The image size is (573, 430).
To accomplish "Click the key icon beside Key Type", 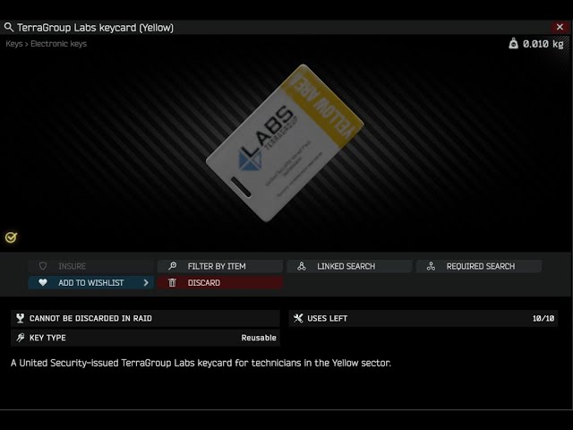I will [20, 338].
